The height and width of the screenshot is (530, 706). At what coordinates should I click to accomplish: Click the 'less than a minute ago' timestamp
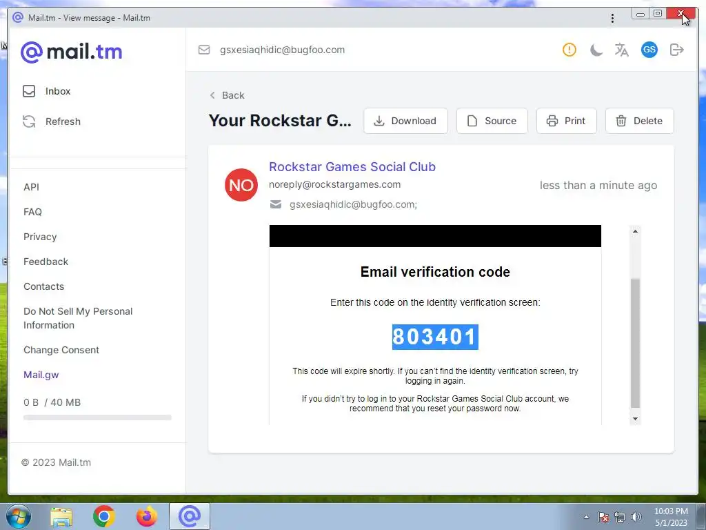(598, 185)
